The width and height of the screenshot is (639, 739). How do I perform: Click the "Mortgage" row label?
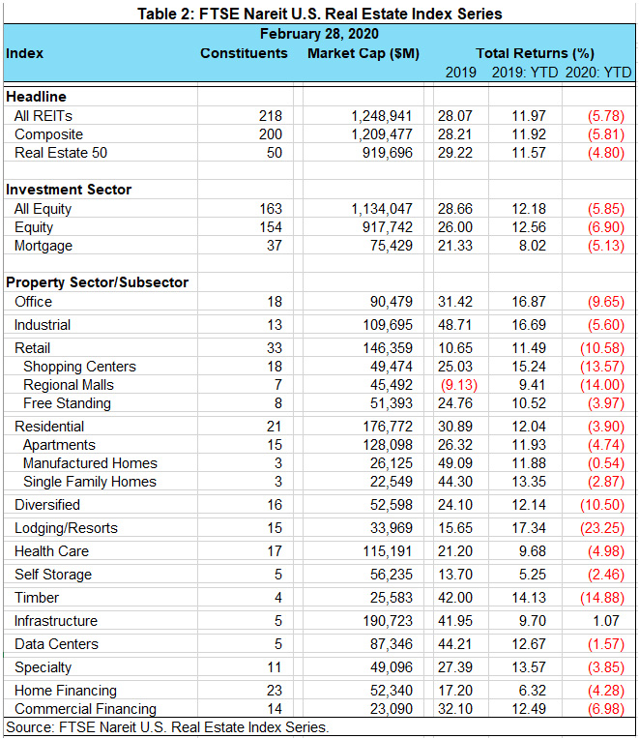(x=44, y=246)
